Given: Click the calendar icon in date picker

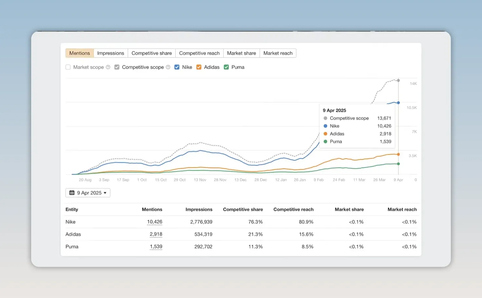Looking at the screenshot, I should 72,193.
